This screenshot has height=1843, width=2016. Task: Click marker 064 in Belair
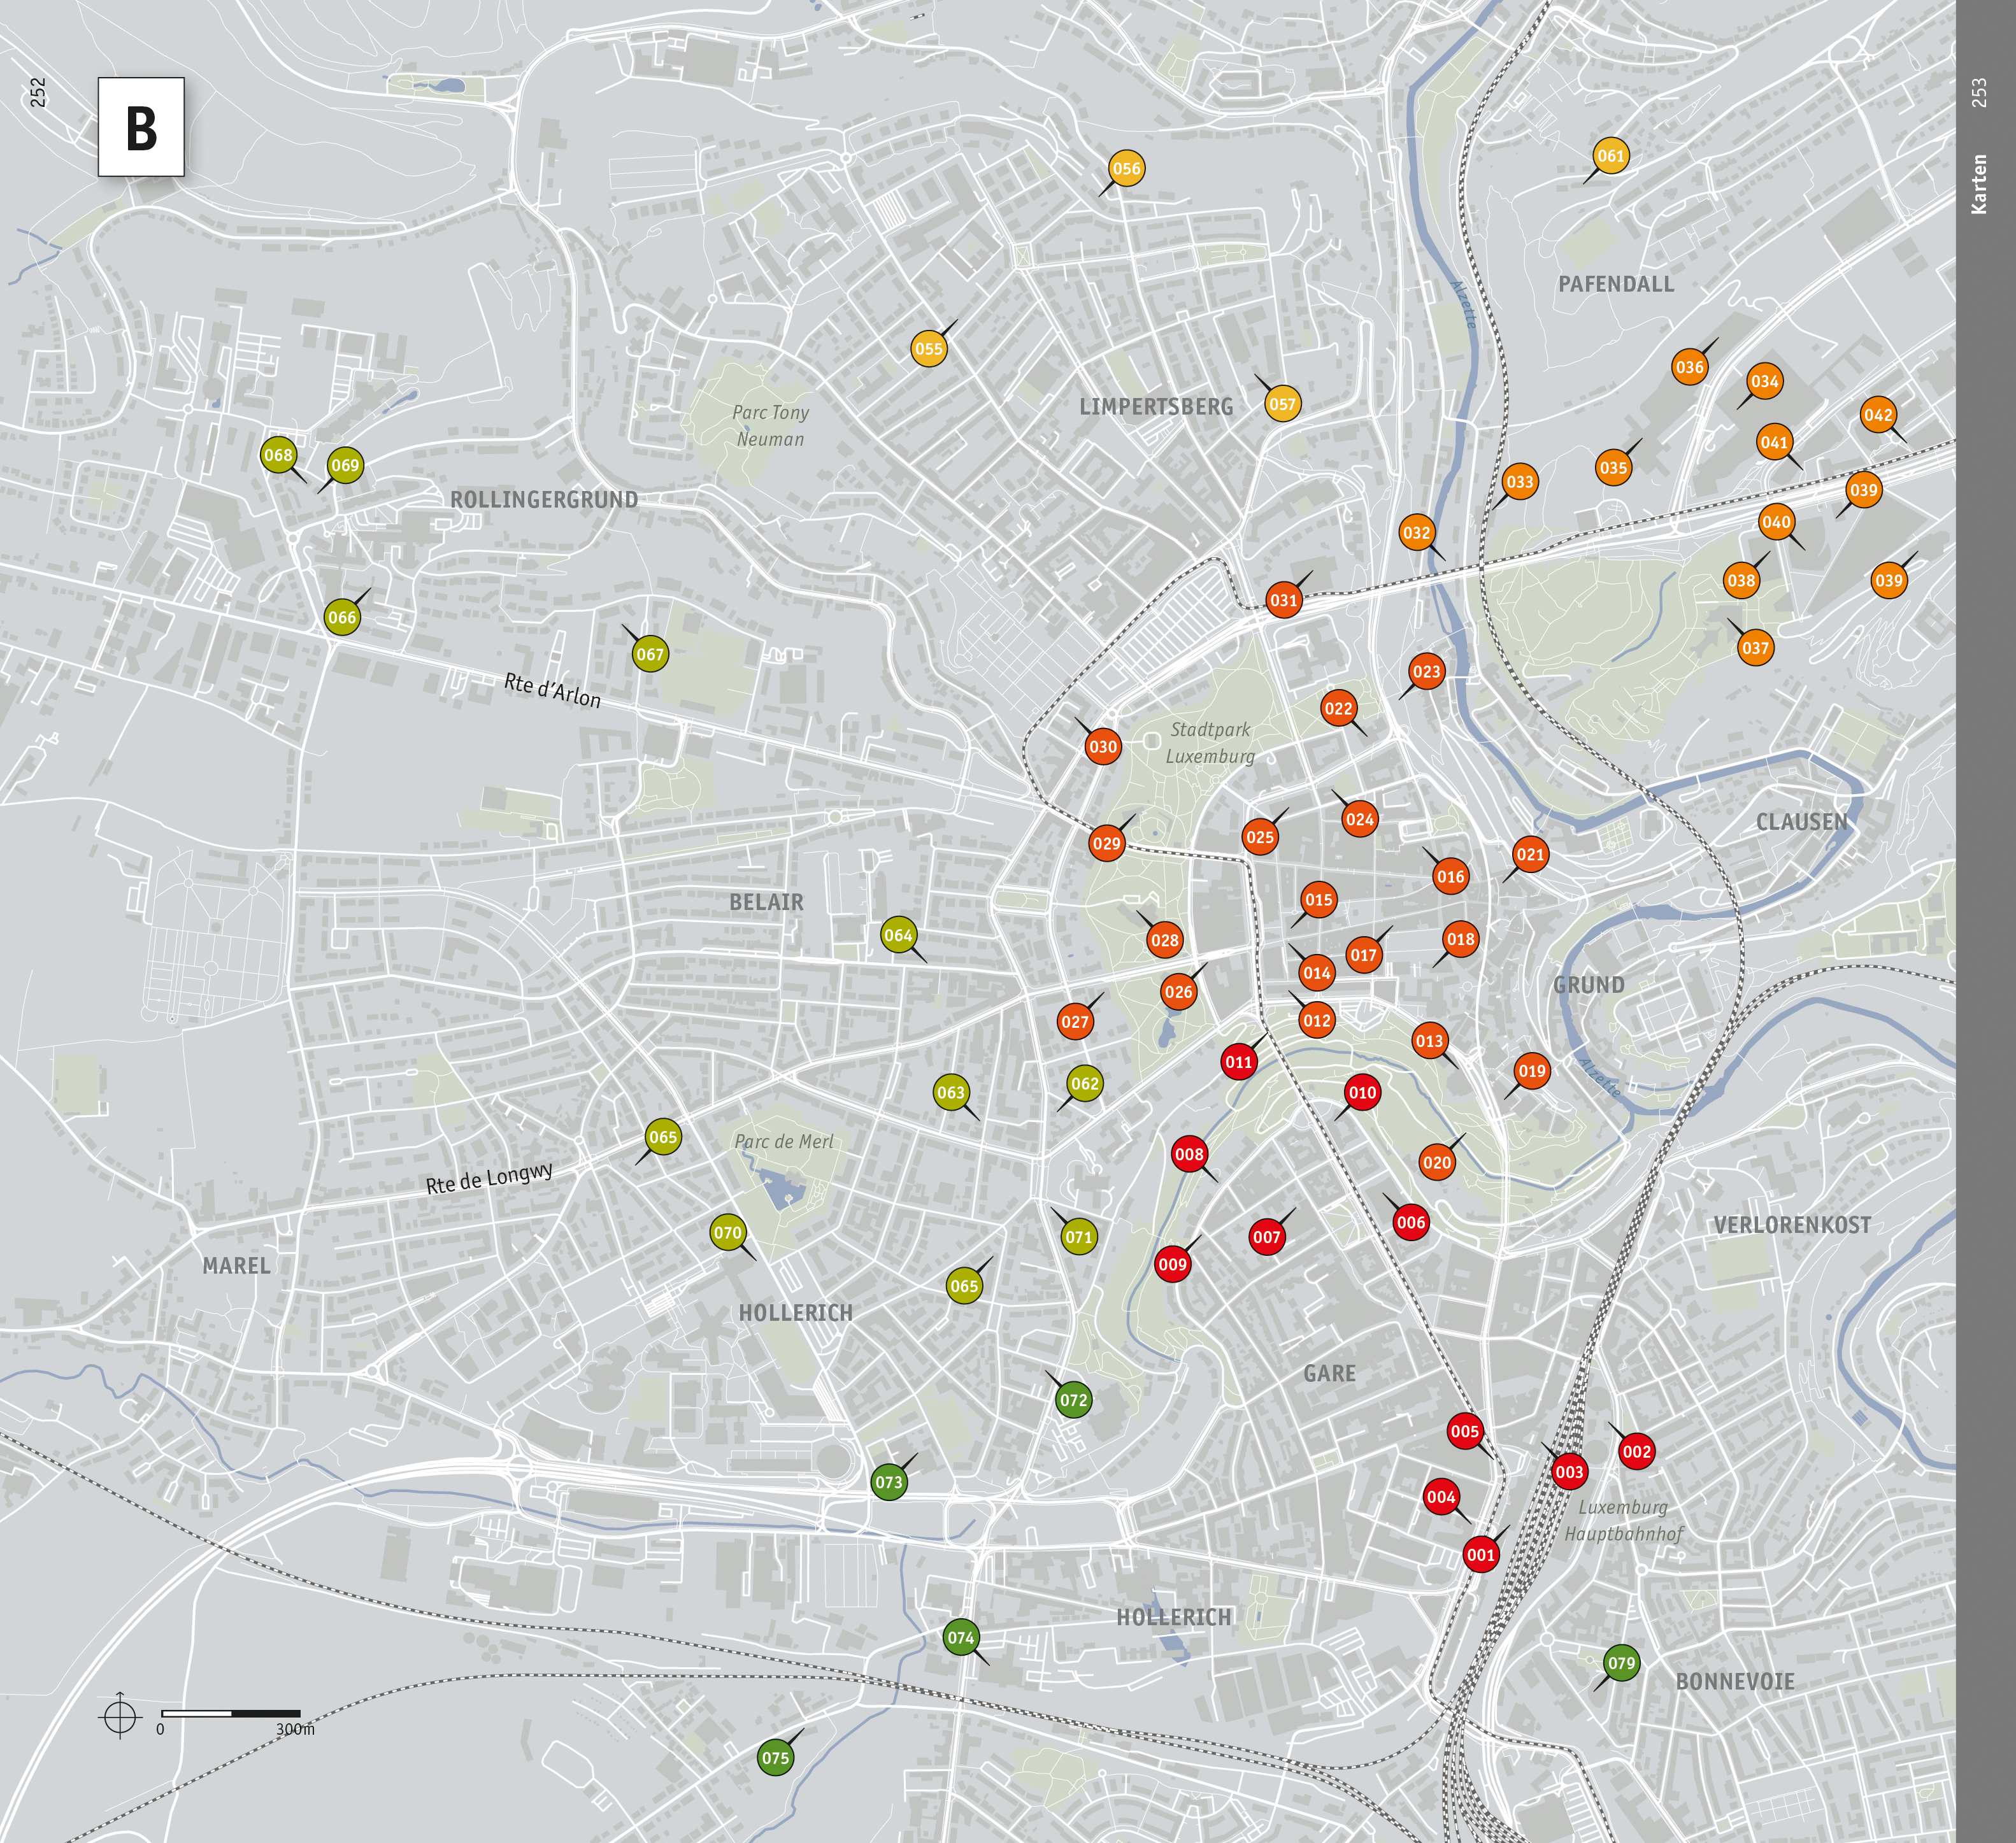pos(898,935)
